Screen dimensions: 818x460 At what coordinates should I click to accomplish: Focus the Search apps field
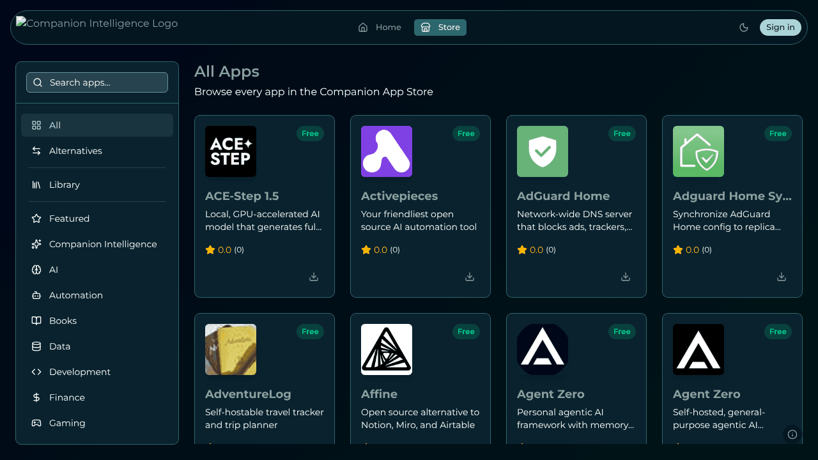click(x=97, y=82)
